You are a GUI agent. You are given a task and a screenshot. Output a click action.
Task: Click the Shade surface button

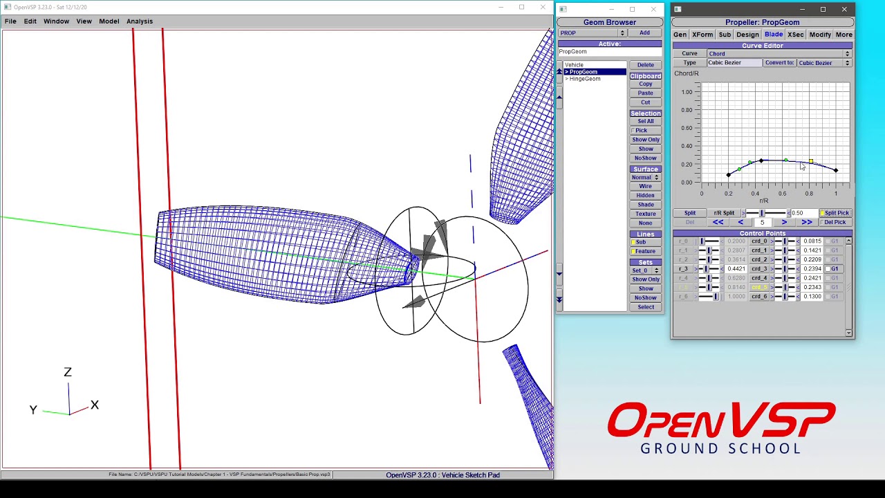[646, 205]
